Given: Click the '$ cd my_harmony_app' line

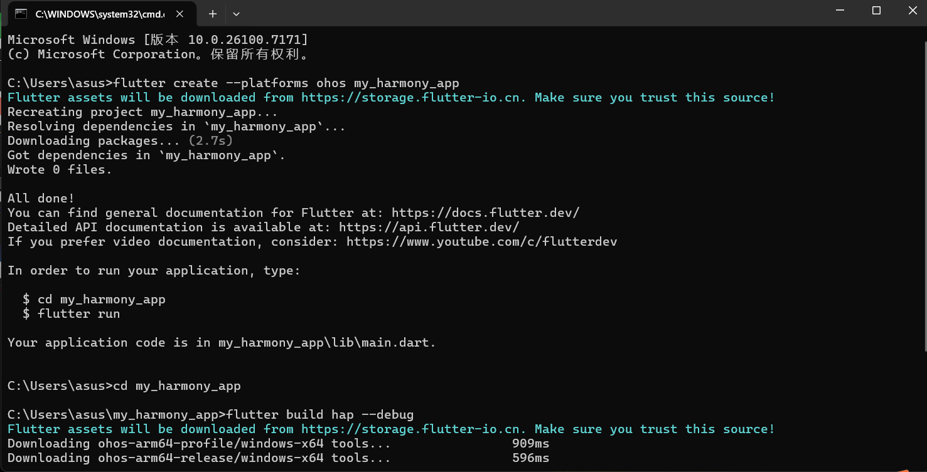Looking at the screenshot, I should 94,299.
